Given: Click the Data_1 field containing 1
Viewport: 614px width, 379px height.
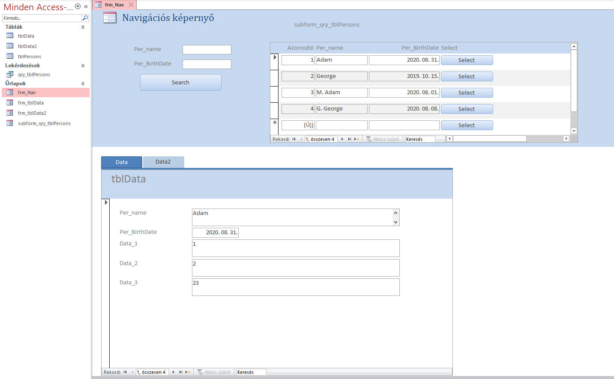Looking at the screenshot, I should click(x=296, y=248).
